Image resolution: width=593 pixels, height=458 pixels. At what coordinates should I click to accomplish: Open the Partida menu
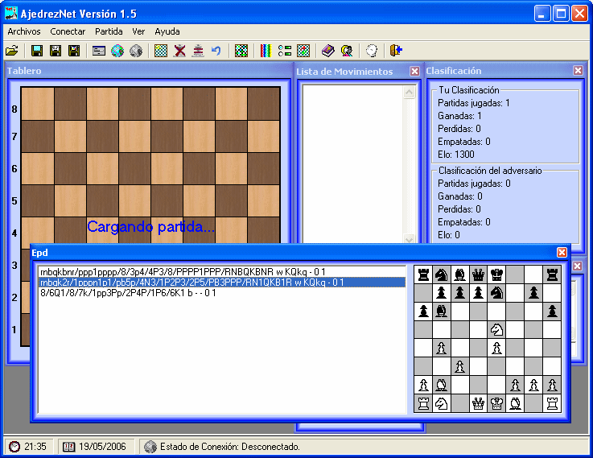coord(109,31)
